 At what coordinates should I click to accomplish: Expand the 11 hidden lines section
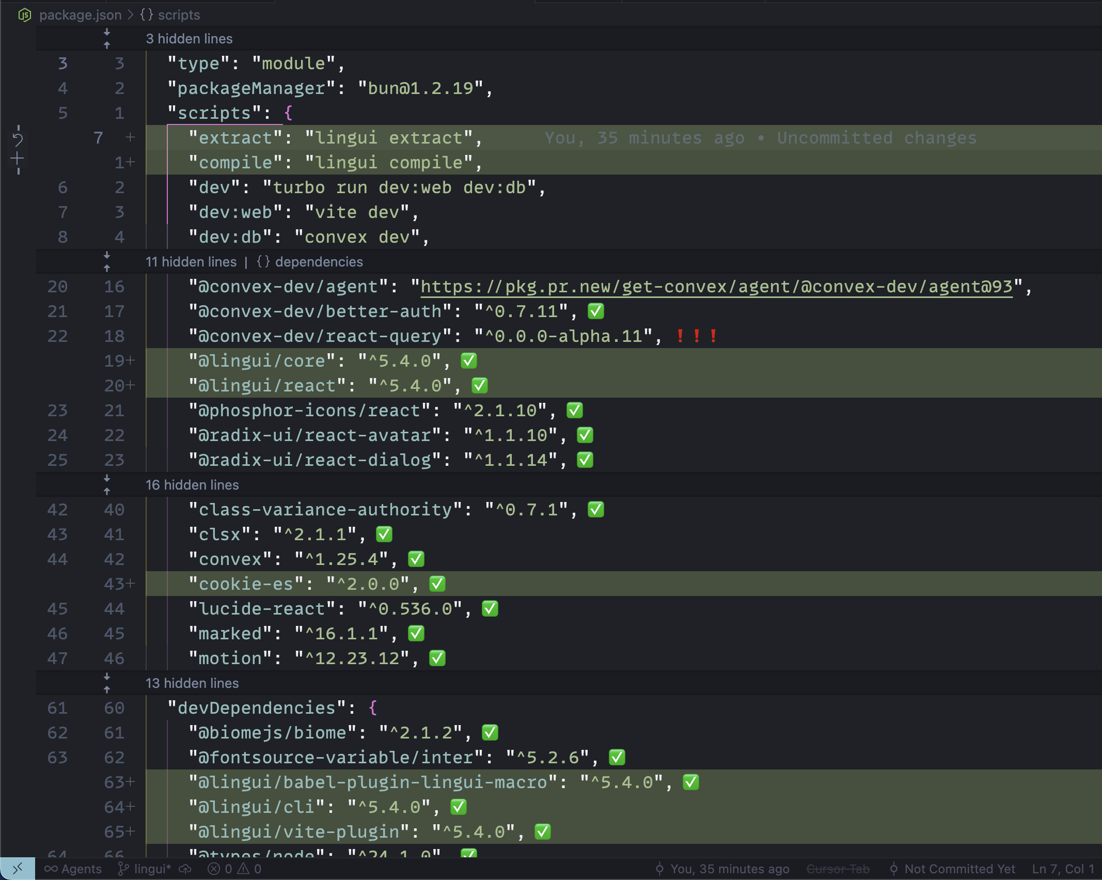click(x=191, y=262)
